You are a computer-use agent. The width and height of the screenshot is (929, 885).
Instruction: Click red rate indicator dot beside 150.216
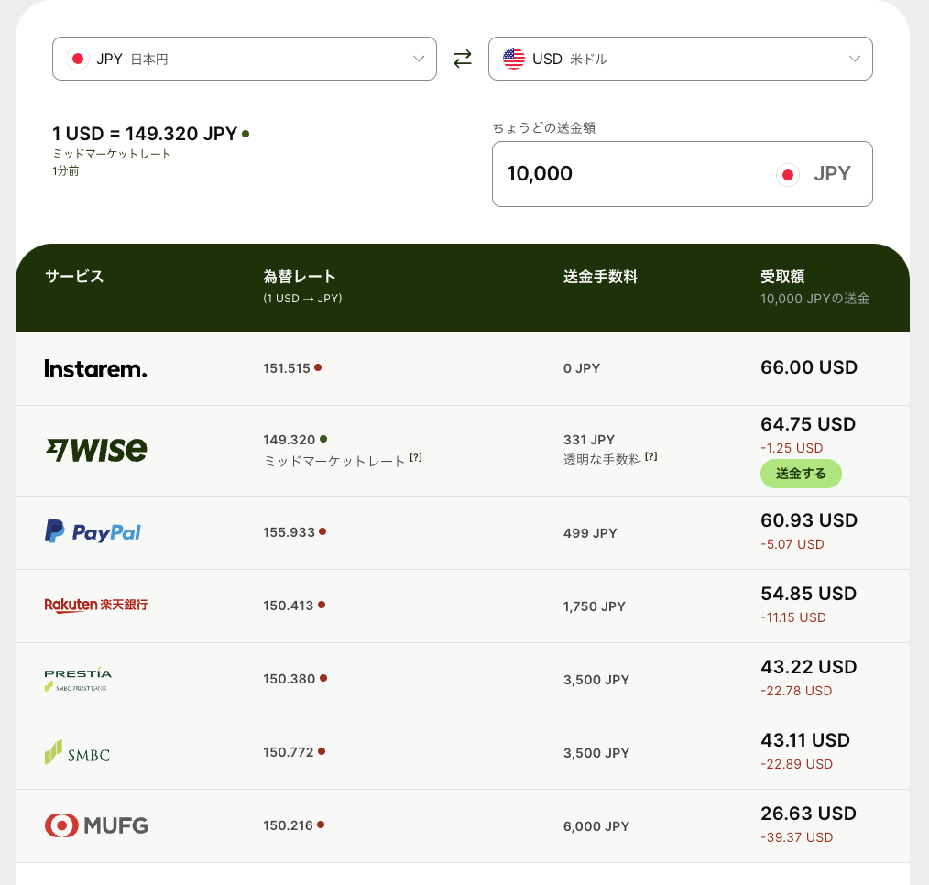[x=321, y=825]
